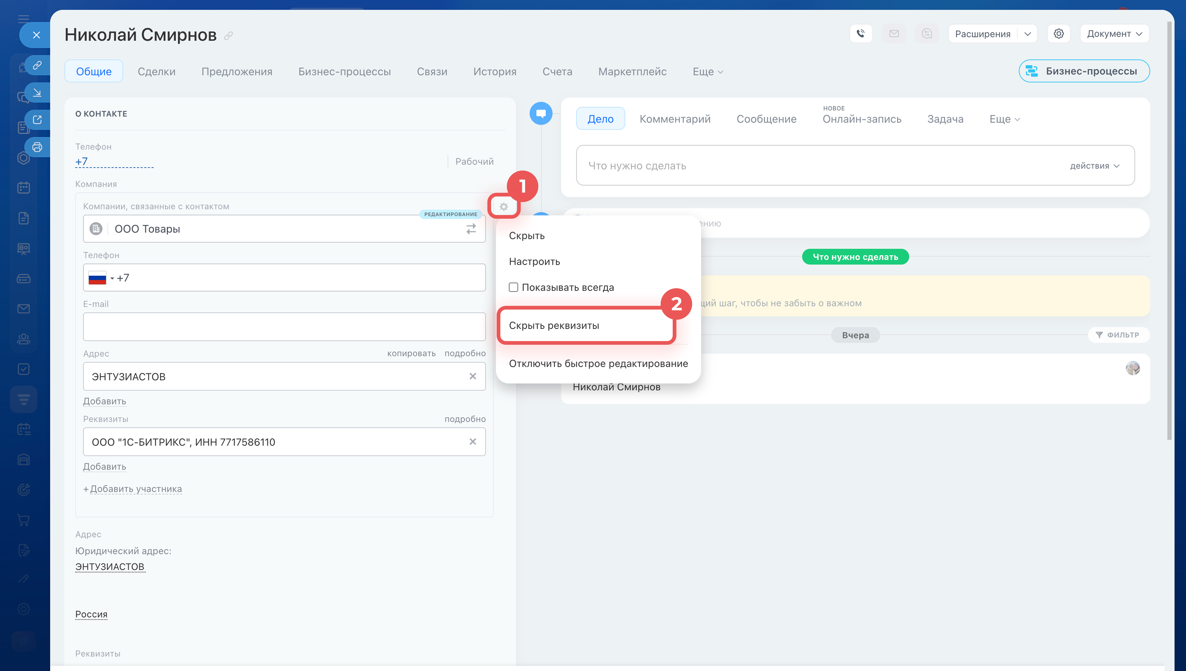Click the copy link icon beside contact name

(229, 36)
